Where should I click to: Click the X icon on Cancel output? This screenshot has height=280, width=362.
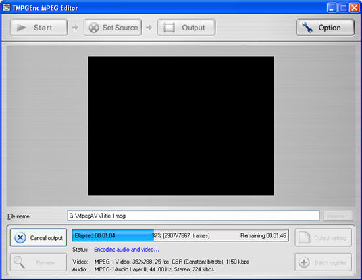coord(20,237)
